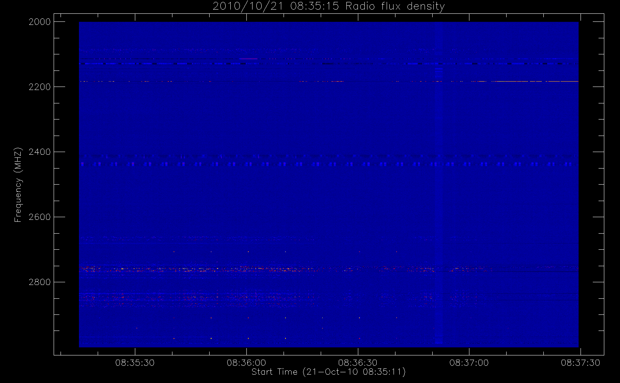Click the 2600 frequency tick label
Viewport: 620px width, 383px height.
(40, 217)
